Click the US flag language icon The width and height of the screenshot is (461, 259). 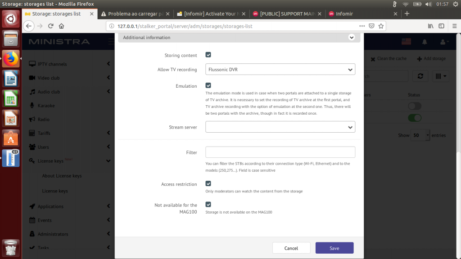pyautogui.click(x=407, y=42)
